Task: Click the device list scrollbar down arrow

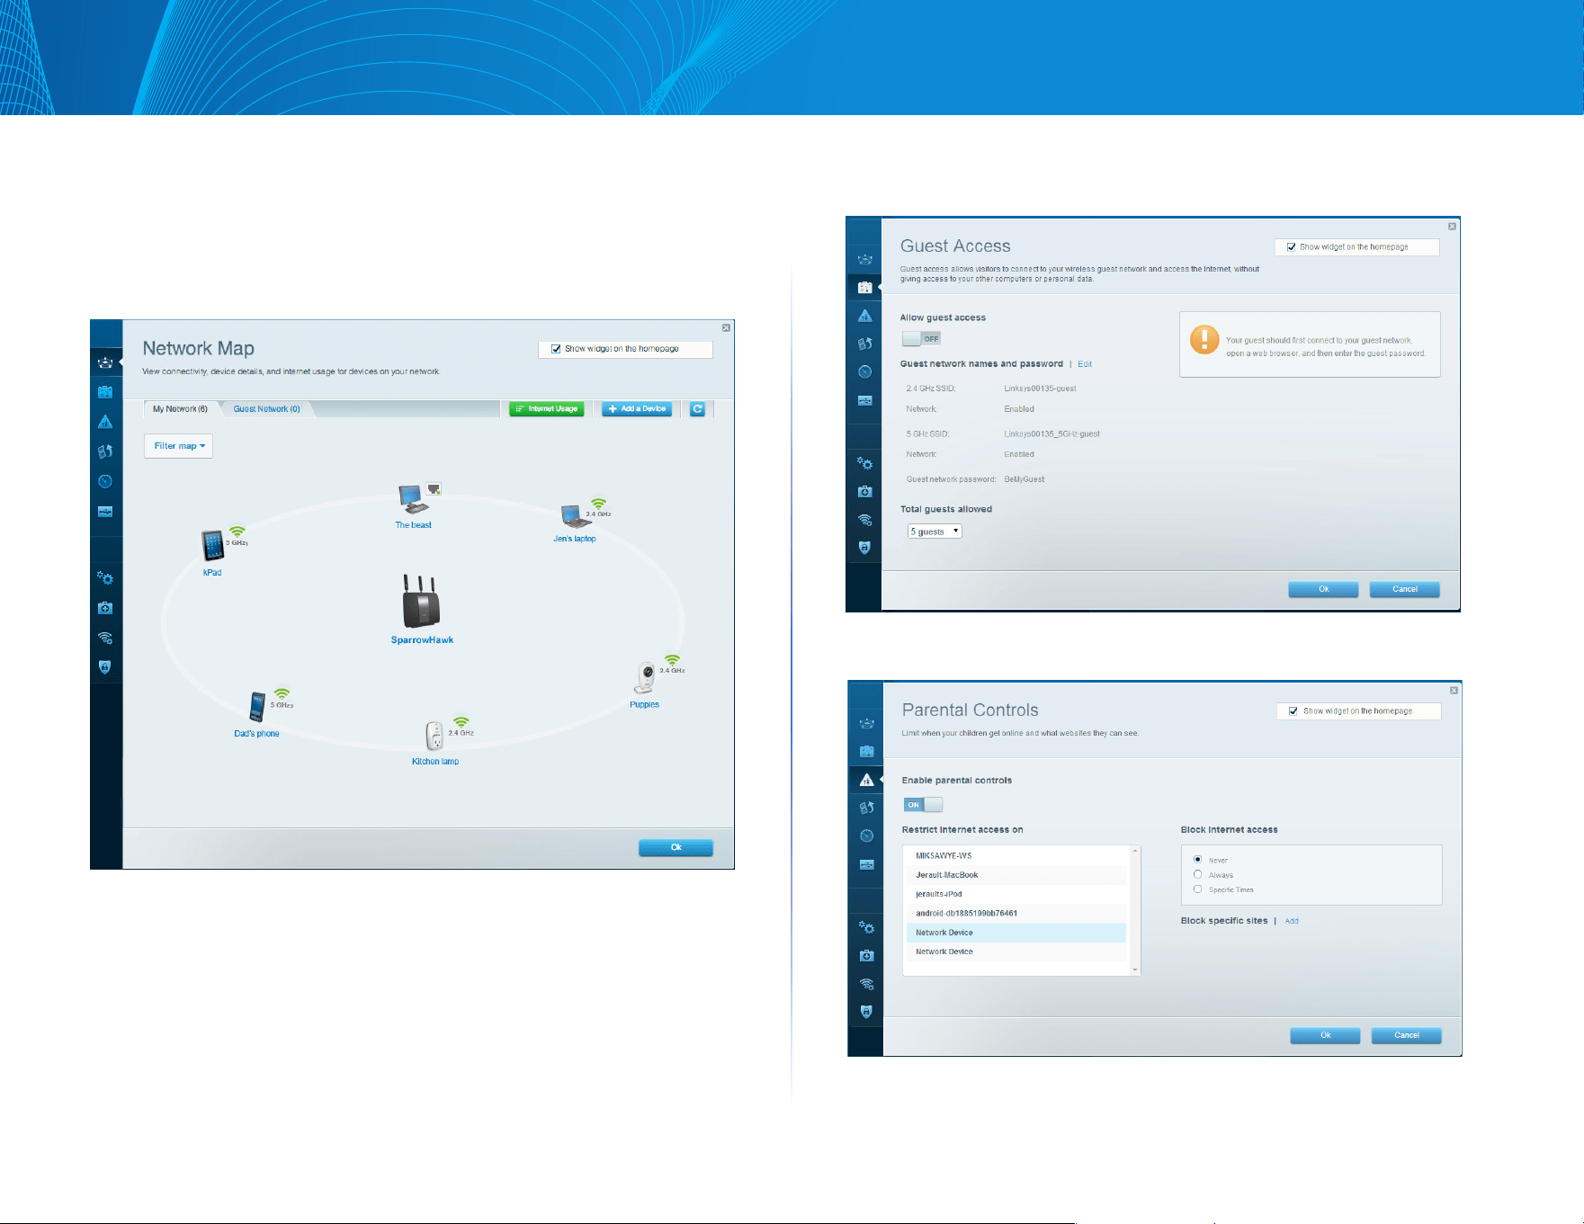Action: (1135, 969)
